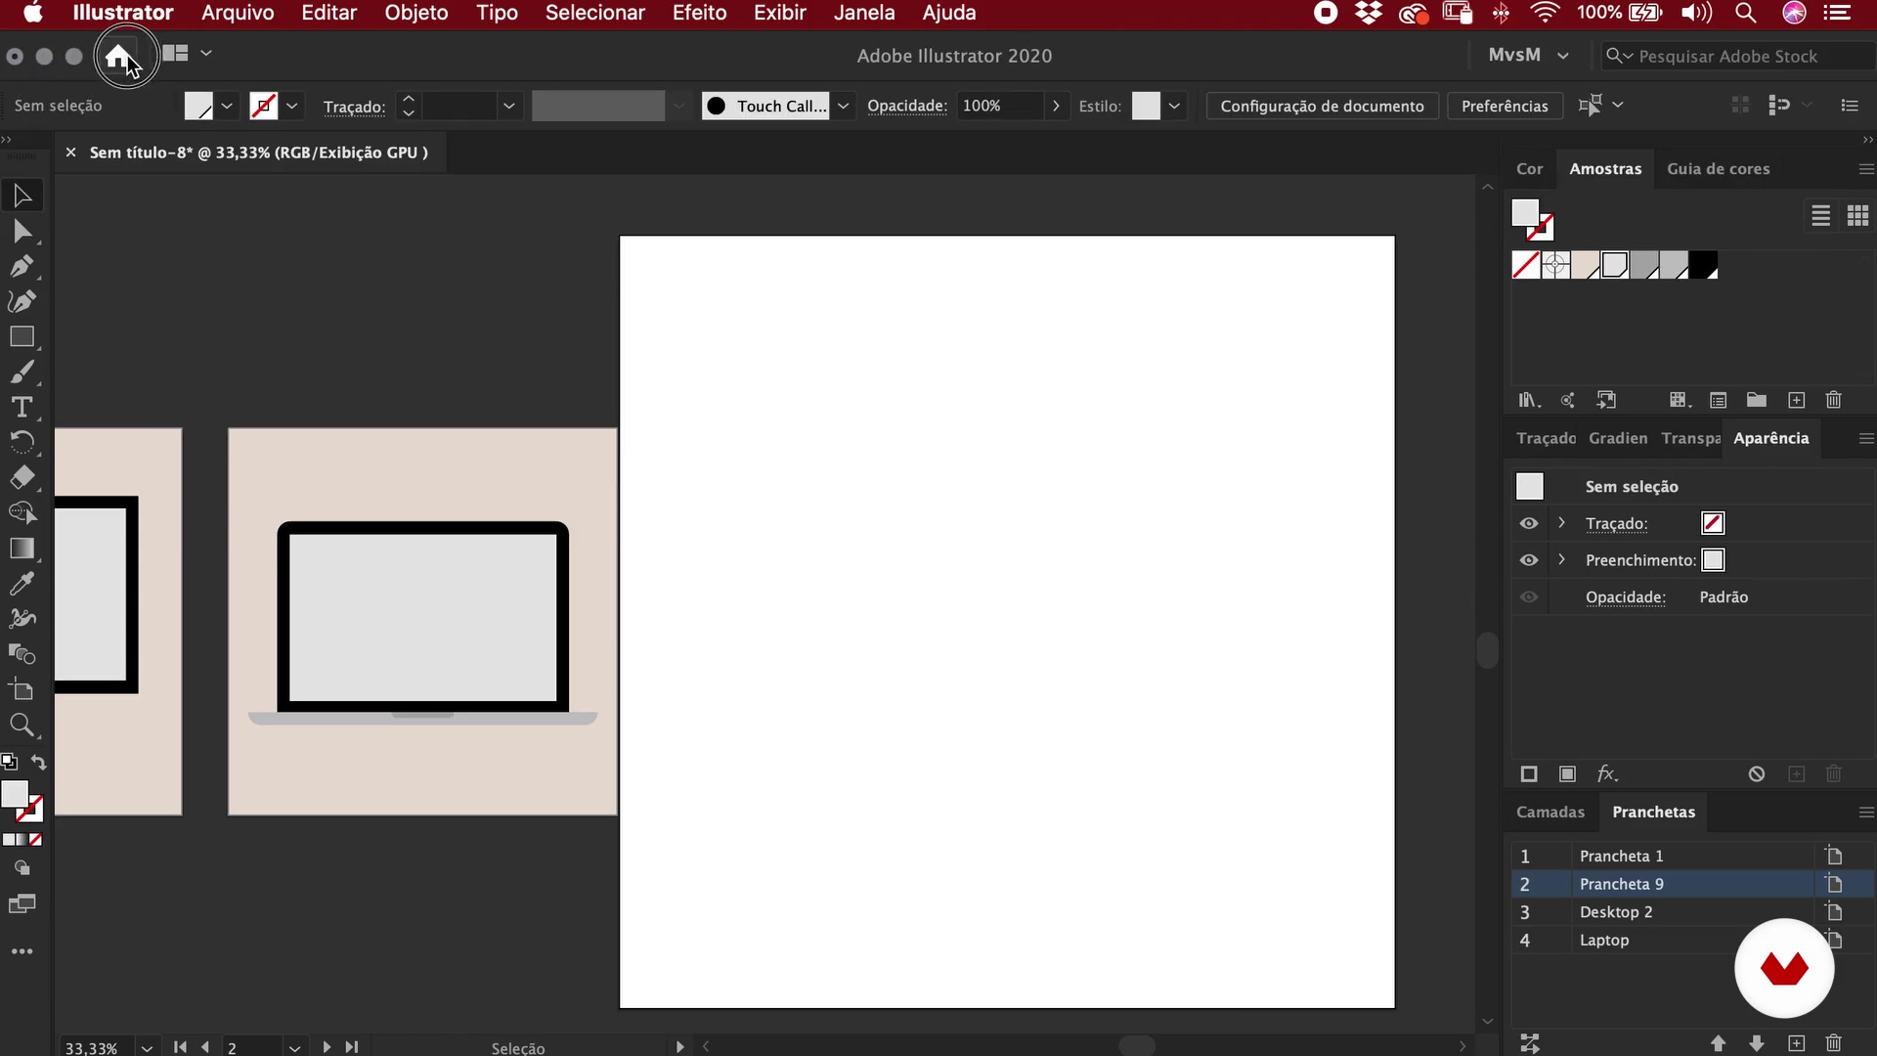Click underlined Opacidade label in control bar
Viewport: 1877px width, 1056px height.
click(907, 106)
